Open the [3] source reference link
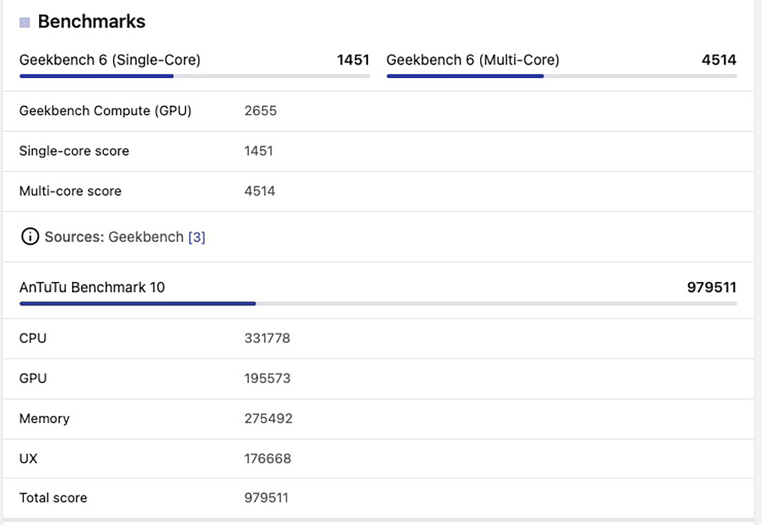762x525 pixels. click(197, 238)
